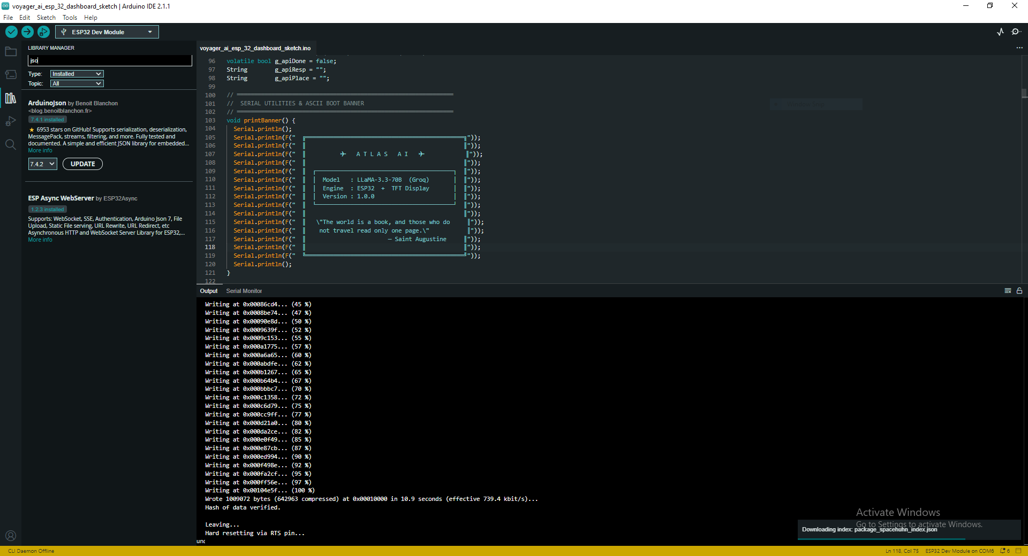
Task: Click the ArduinoJson library title
Action: tap(47, 103)
